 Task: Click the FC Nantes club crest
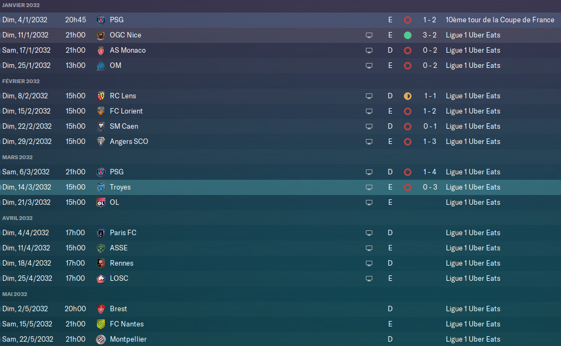[x=100, y=324]
